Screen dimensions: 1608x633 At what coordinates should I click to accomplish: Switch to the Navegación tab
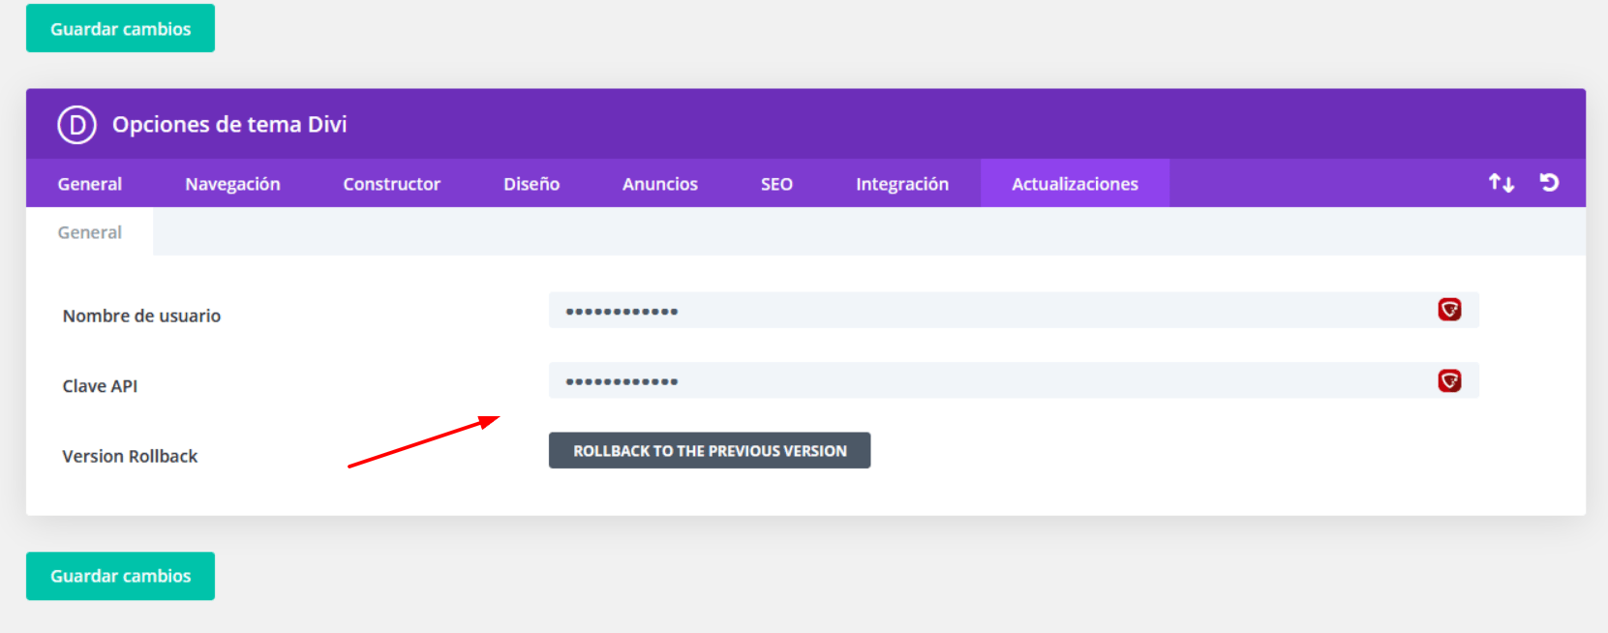pos(232,184)
